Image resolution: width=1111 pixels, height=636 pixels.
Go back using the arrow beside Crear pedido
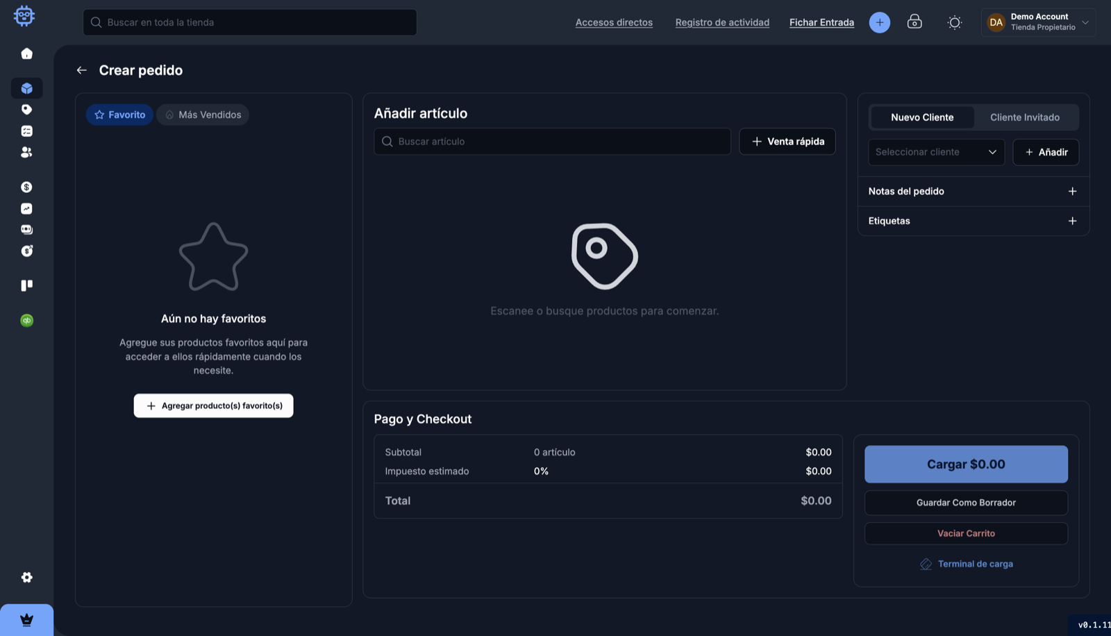coord(82,70)
